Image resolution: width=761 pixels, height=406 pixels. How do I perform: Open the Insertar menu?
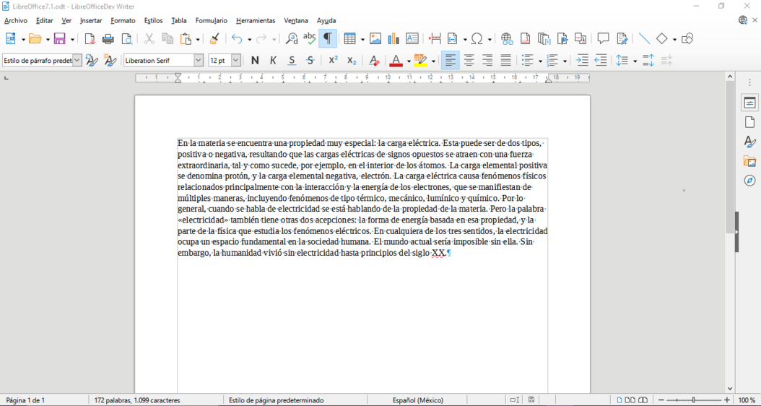click(91, 21)
